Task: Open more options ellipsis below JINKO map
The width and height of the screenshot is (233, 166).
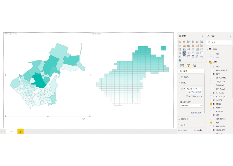Action: [x=88, y=119]
